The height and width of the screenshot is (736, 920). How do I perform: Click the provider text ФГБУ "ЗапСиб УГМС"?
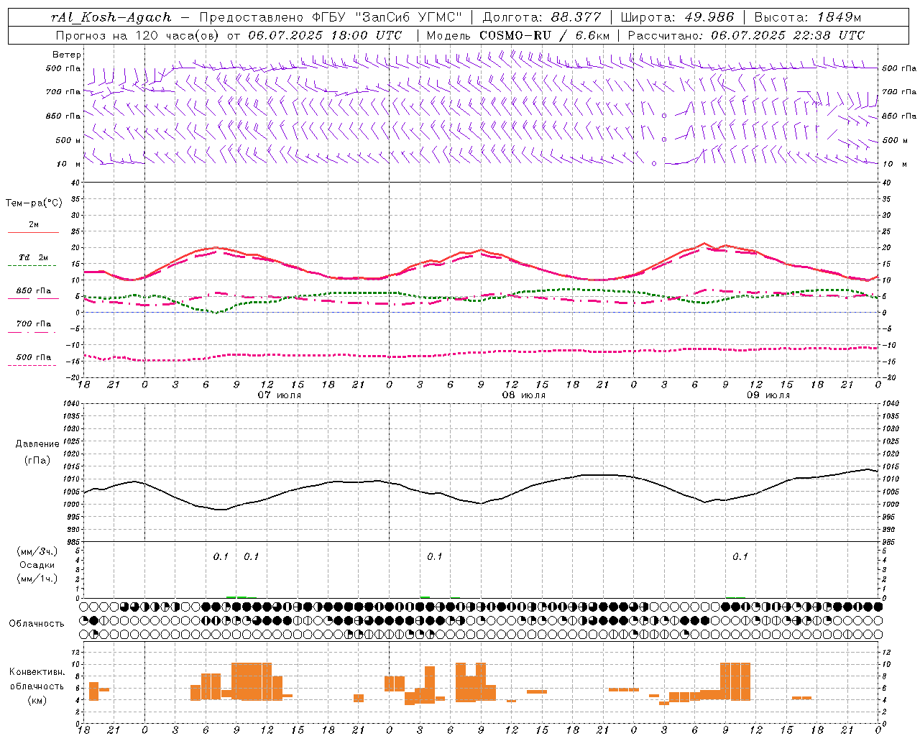pyautogui.click(x=387, y=17)
